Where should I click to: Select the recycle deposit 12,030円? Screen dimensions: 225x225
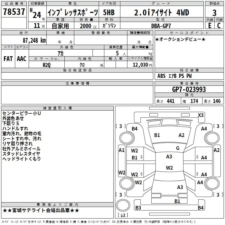coord(142,65)
